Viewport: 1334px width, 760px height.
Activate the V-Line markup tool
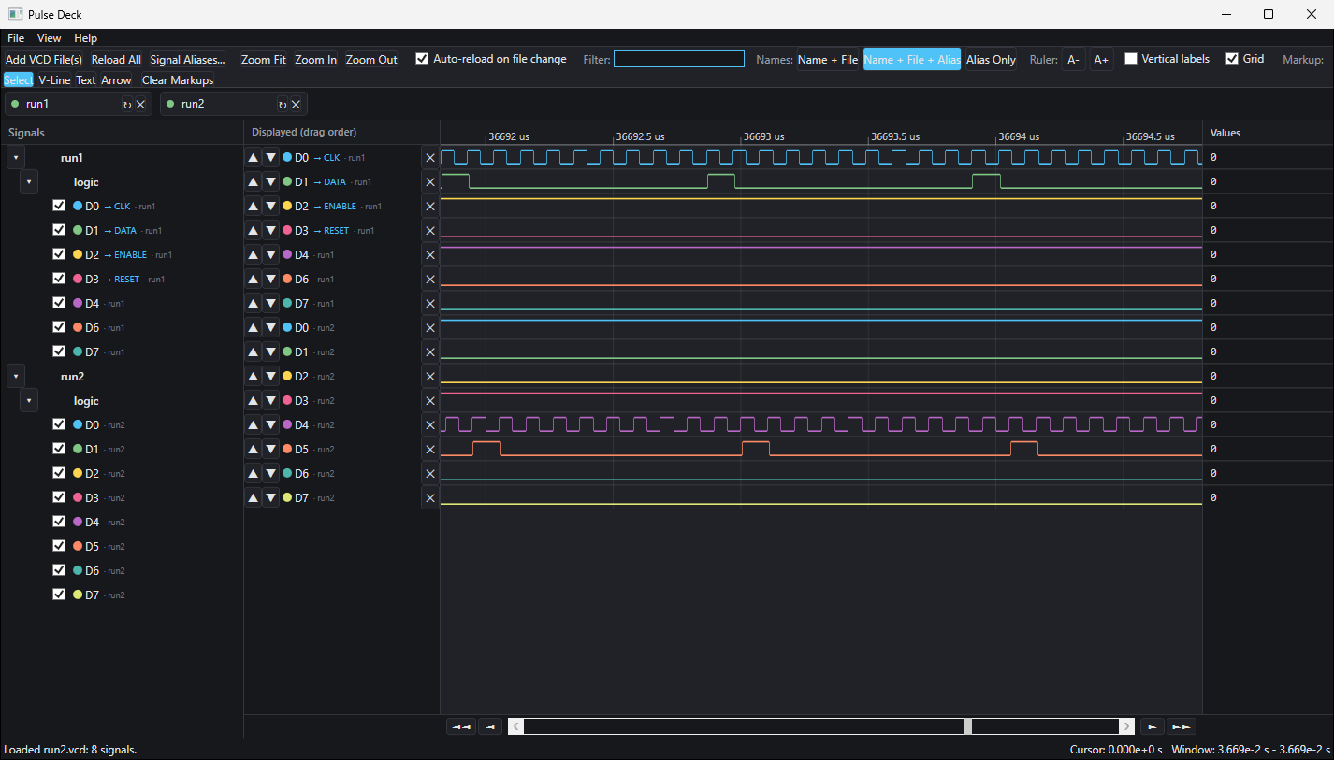point(54,80)
